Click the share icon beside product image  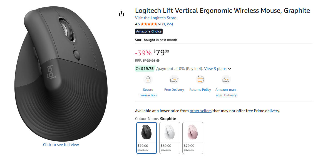[x=121, y=14]
